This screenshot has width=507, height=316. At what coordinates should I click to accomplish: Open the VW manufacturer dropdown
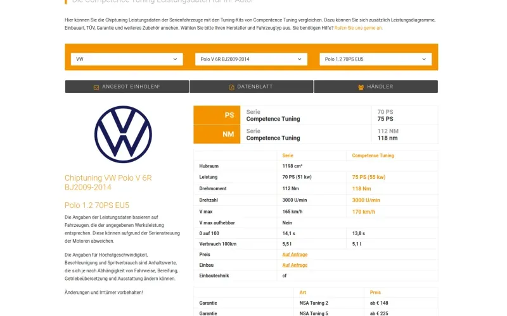point(127,59)
